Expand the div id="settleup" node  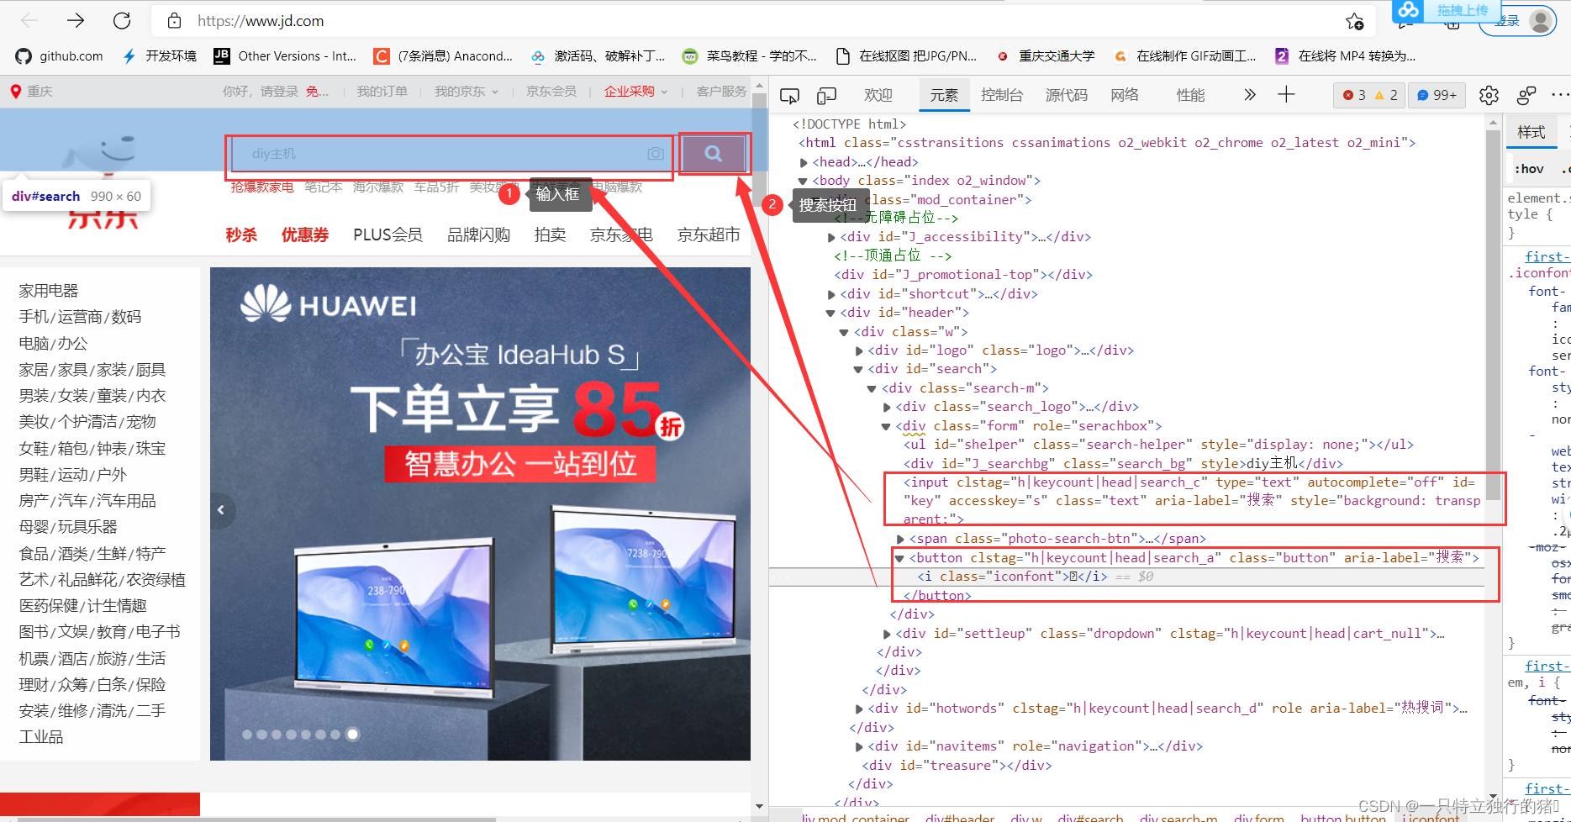(887, 634)
